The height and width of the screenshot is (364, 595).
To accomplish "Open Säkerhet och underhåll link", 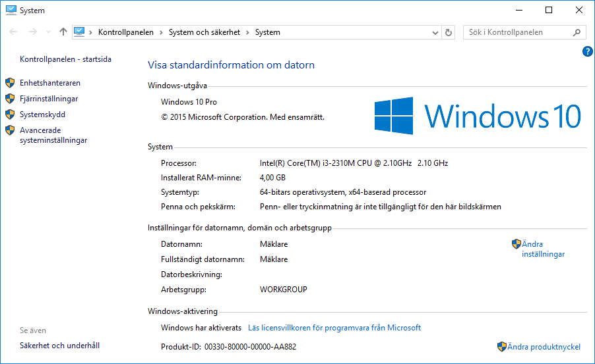I will [x=59, y=346].
